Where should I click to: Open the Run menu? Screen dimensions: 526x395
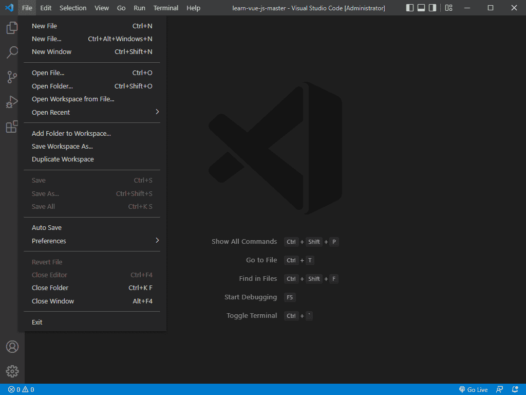139,8
